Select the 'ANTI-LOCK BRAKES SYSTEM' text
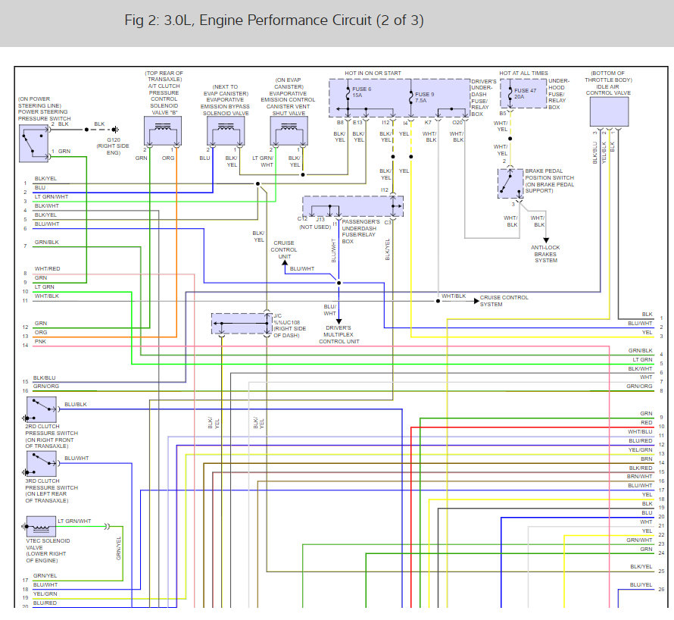 [545, 254]
